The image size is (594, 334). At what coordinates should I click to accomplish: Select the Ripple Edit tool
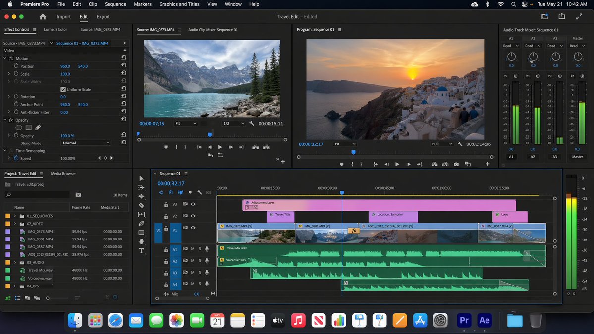[141, 197]
